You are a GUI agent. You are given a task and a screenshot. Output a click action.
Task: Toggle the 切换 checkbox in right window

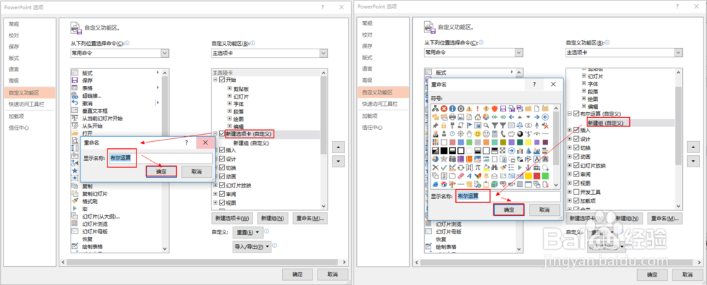pyautogui.click(x=576, y=147)
